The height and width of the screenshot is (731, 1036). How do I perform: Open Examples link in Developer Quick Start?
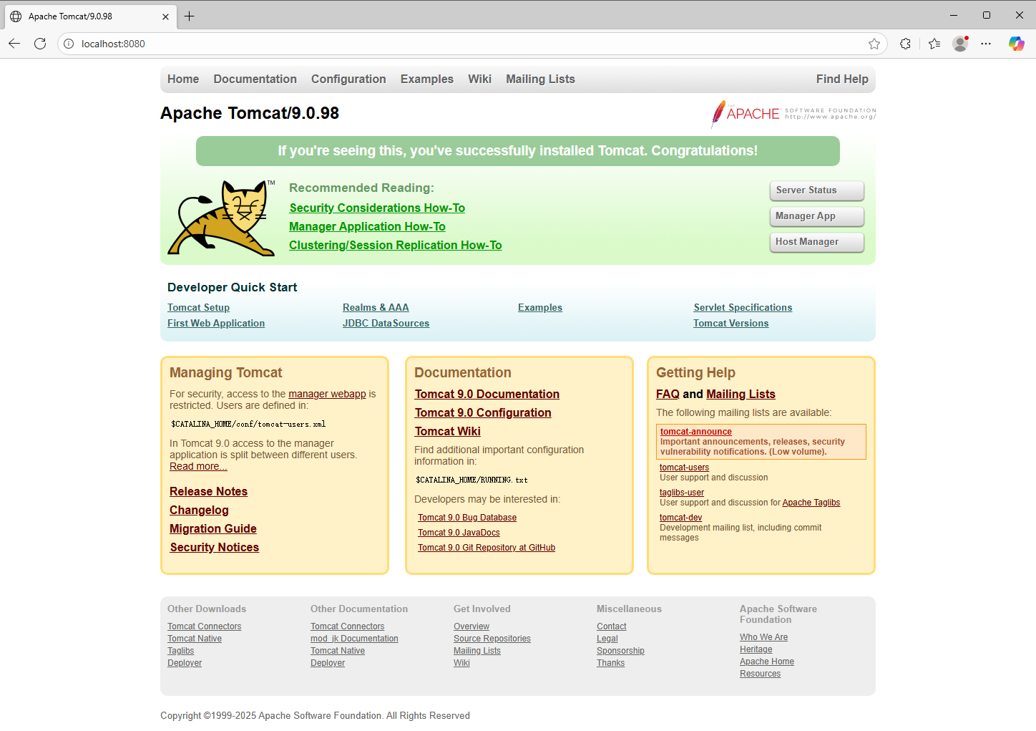point(540,307)
